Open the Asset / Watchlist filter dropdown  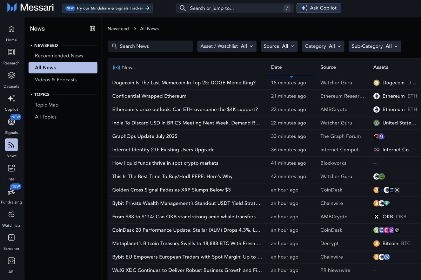227,46
